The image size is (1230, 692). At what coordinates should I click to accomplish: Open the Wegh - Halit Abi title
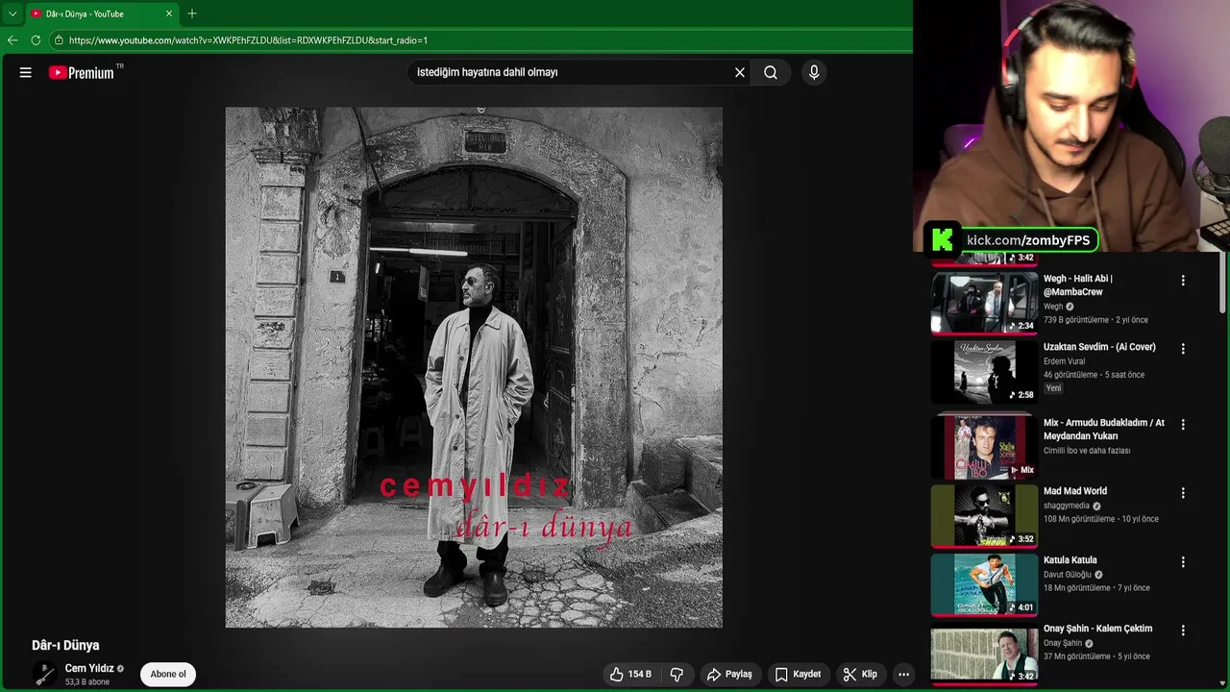(x=1078, y=284)
